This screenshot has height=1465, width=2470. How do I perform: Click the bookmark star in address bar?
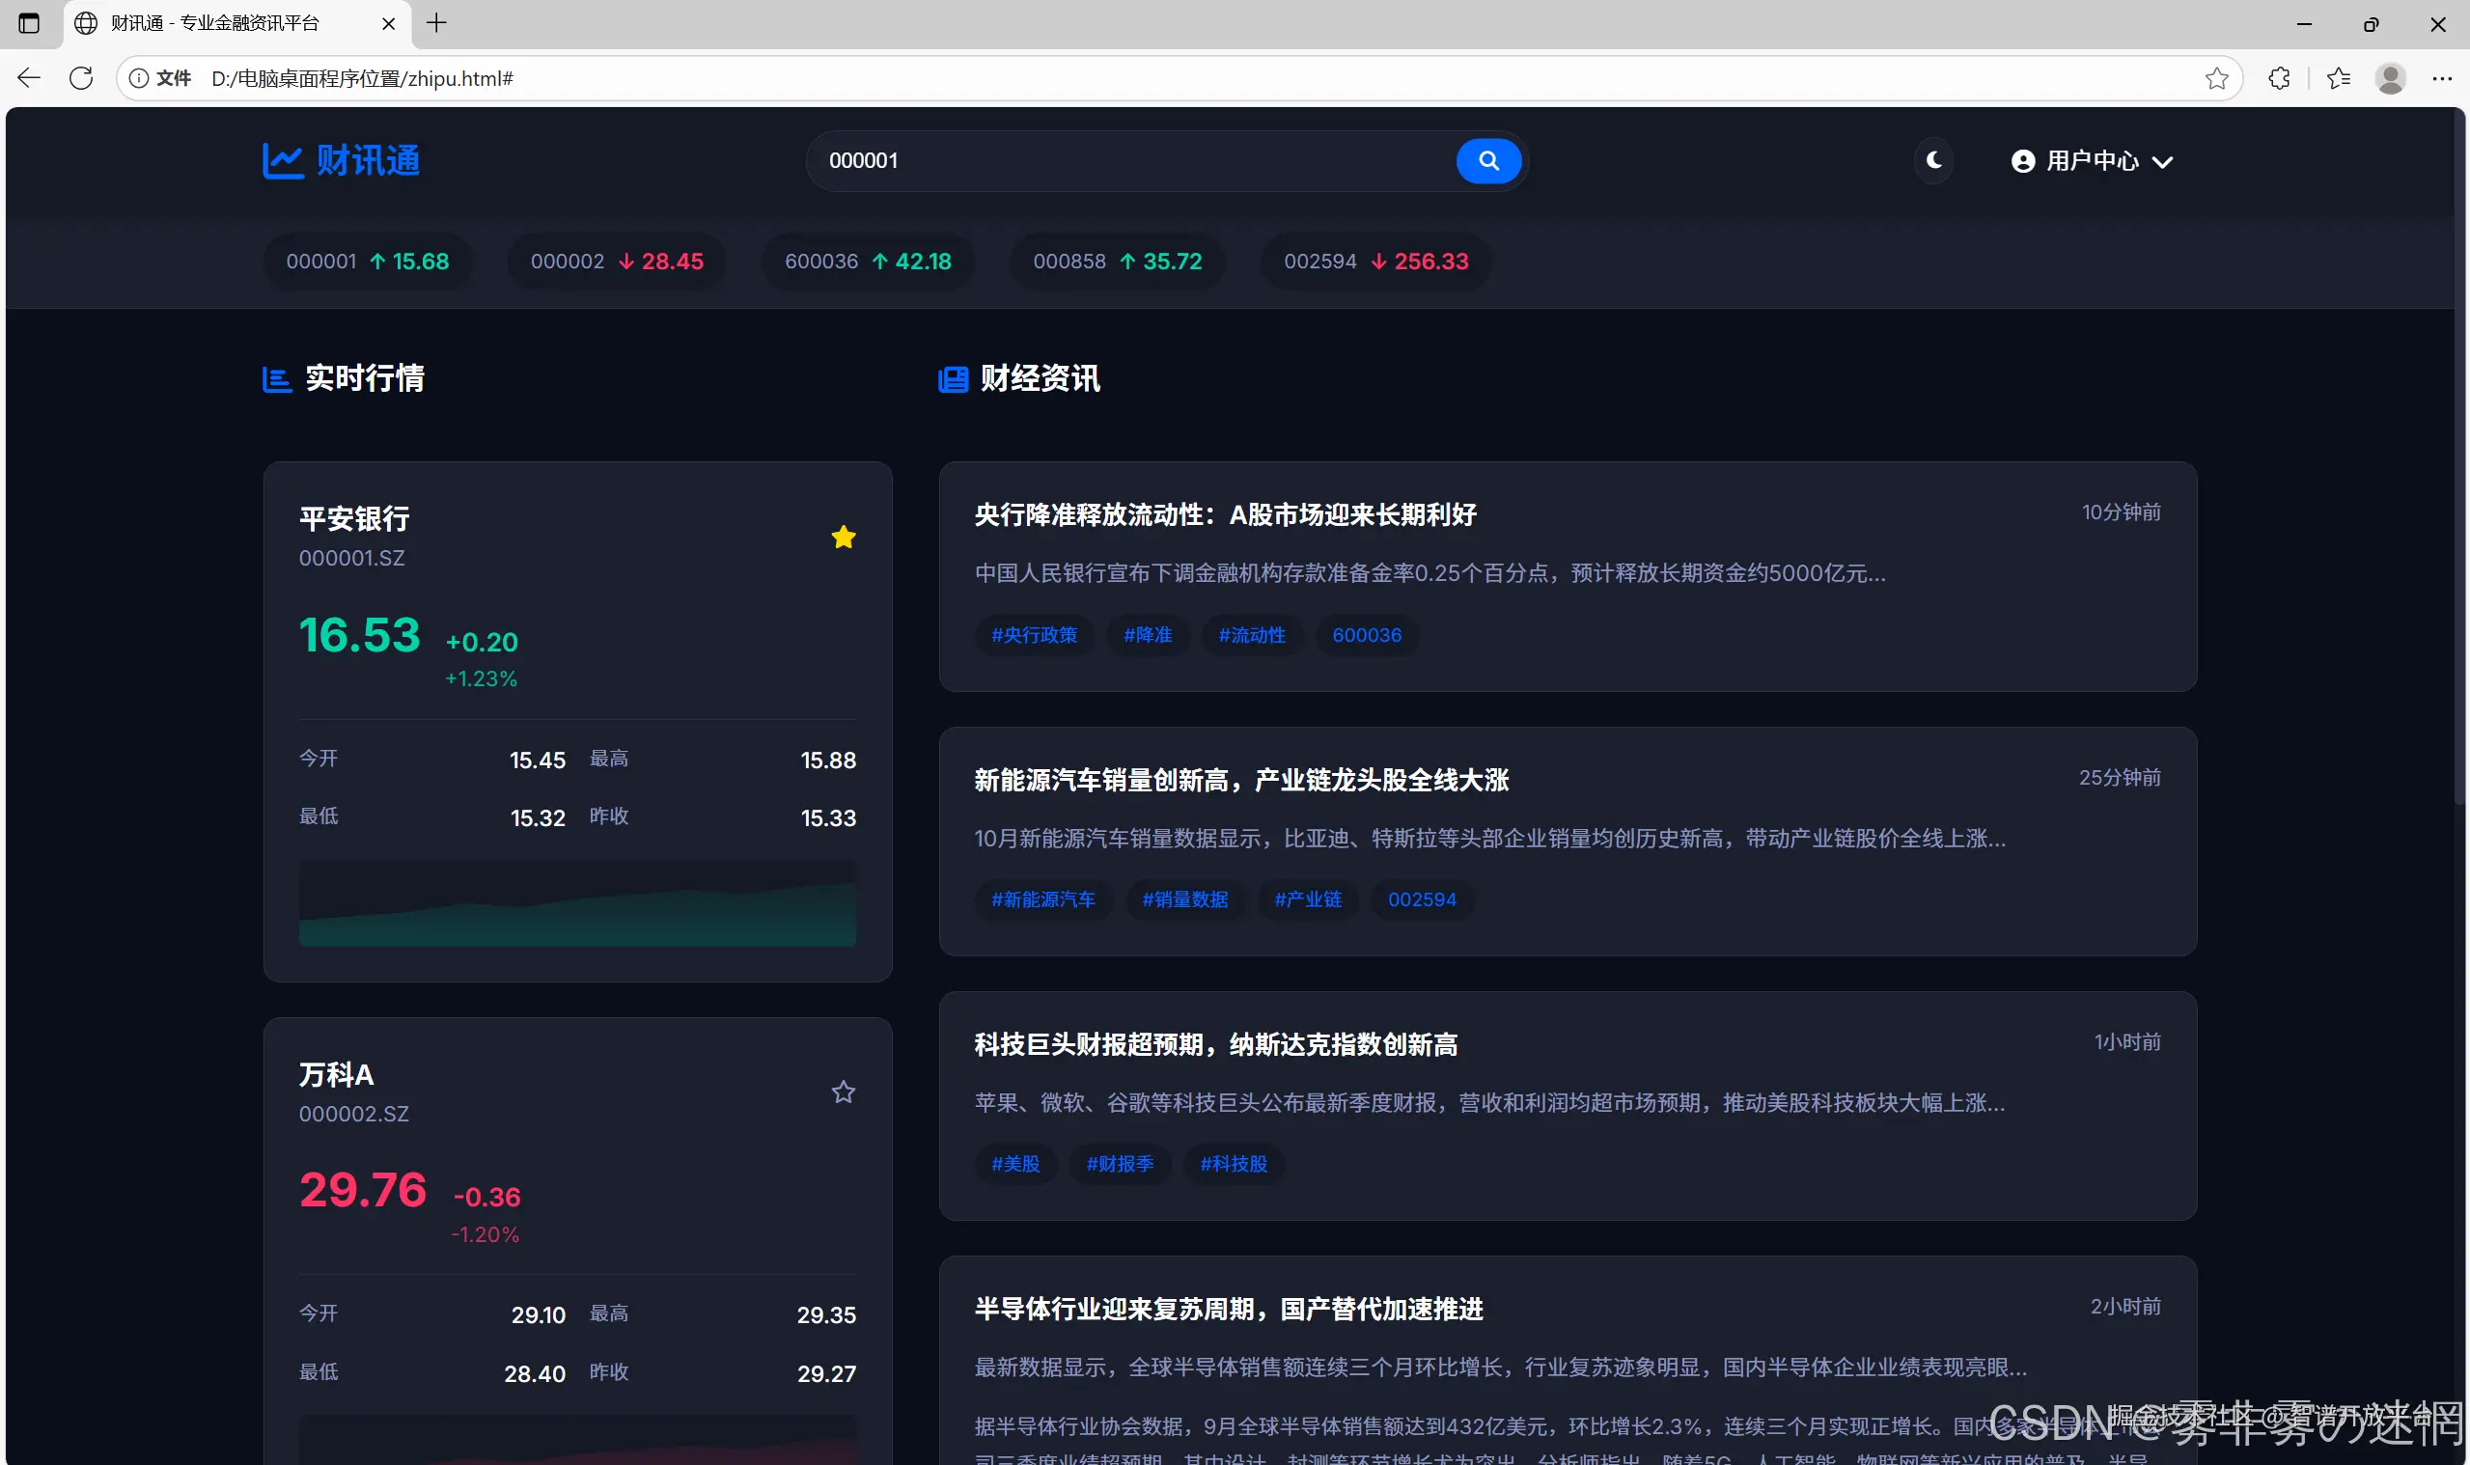tap(2216, 78)
